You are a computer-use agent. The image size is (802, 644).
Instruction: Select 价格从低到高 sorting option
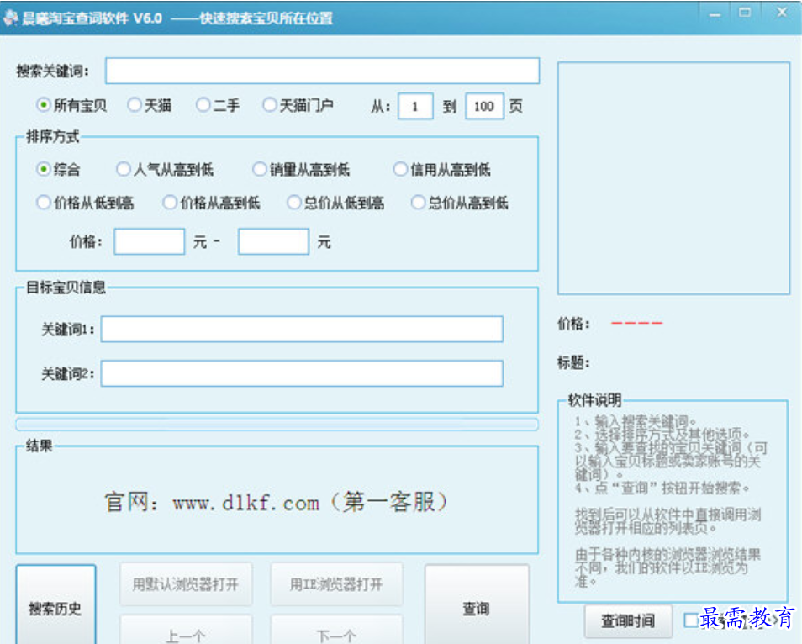click(44, 203)
